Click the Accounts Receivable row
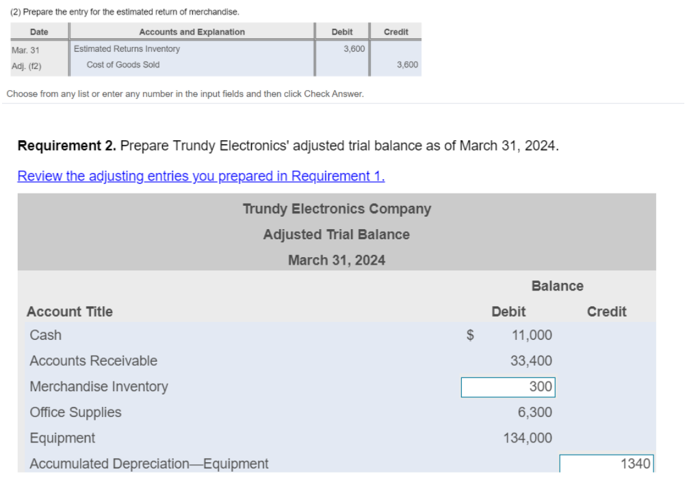This screenshot has height=480, width=698. (x=93, y=360)
